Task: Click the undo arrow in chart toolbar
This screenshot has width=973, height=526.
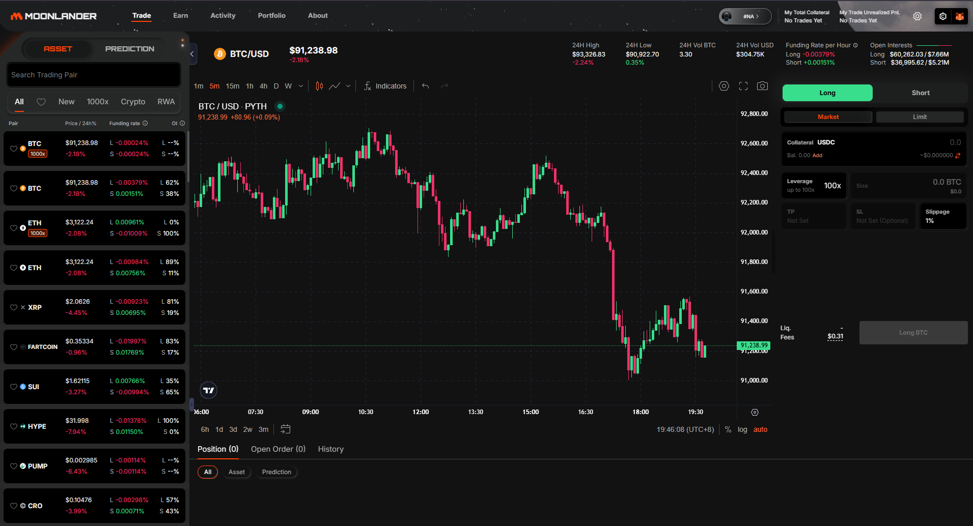Action: (x=425, y=86)
